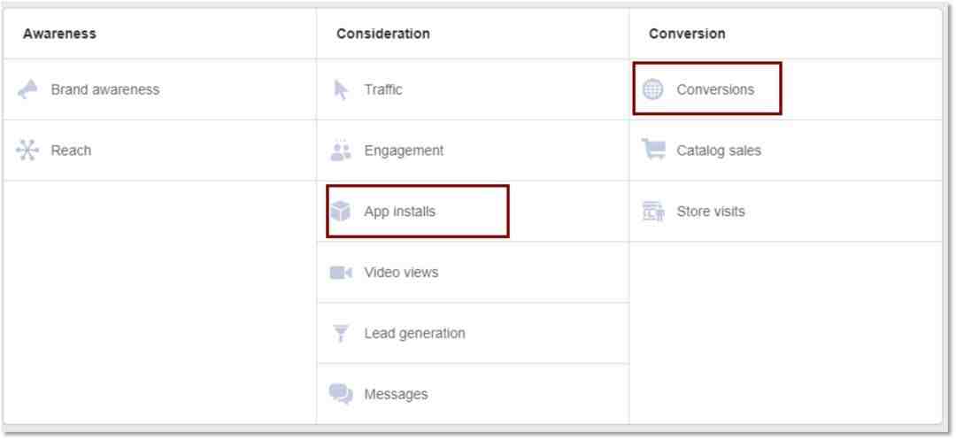Choose the Video views objective text
This screenshot has height=440, width=956.
401,273
